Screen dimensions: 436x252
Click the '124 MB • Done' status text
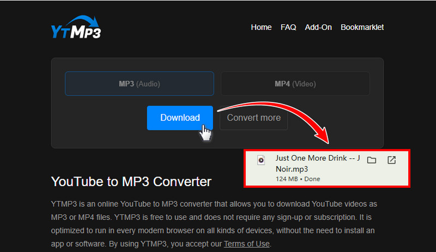298,179
